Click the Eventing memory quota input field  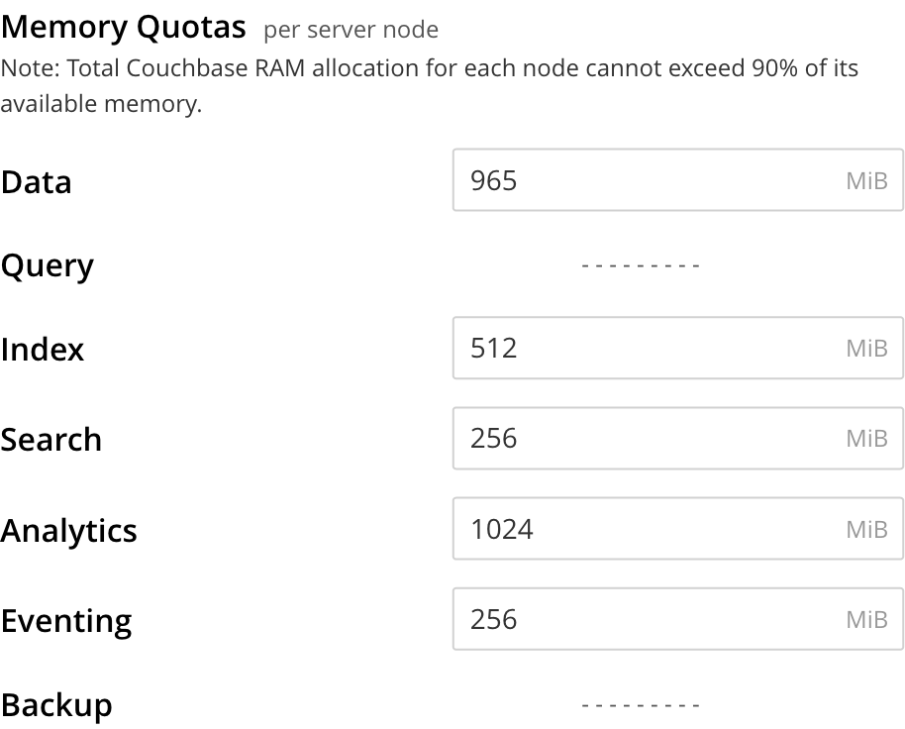(x=644, y=619)
